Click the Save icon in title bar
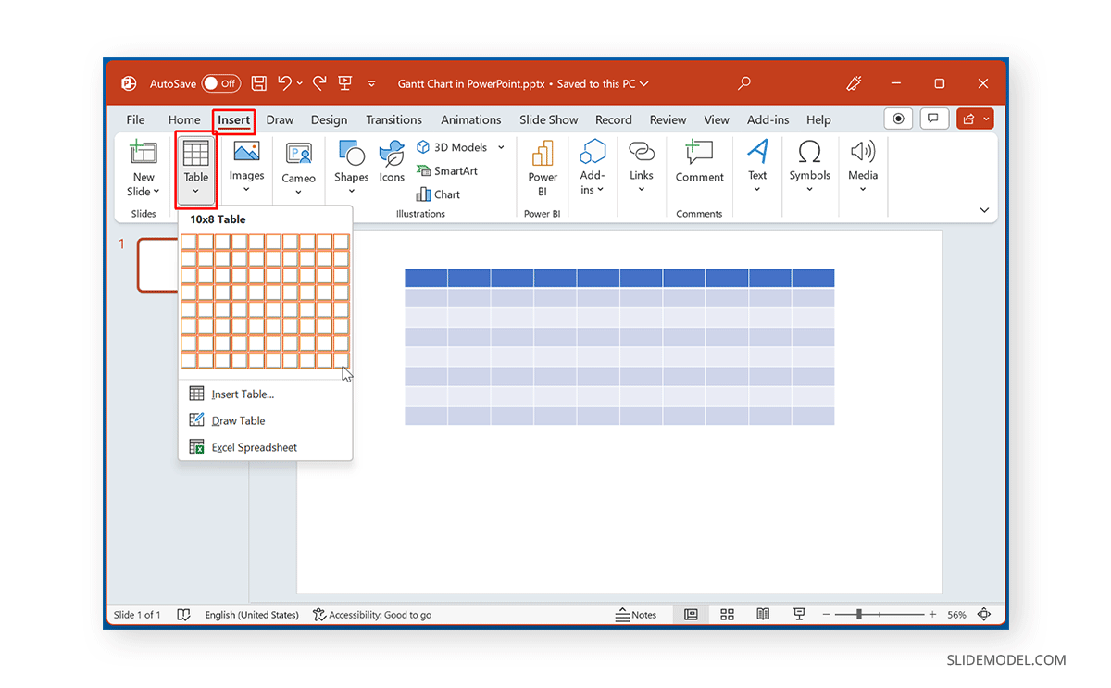The width and height of the screenshot is (1111, 688). coord(259,83)
